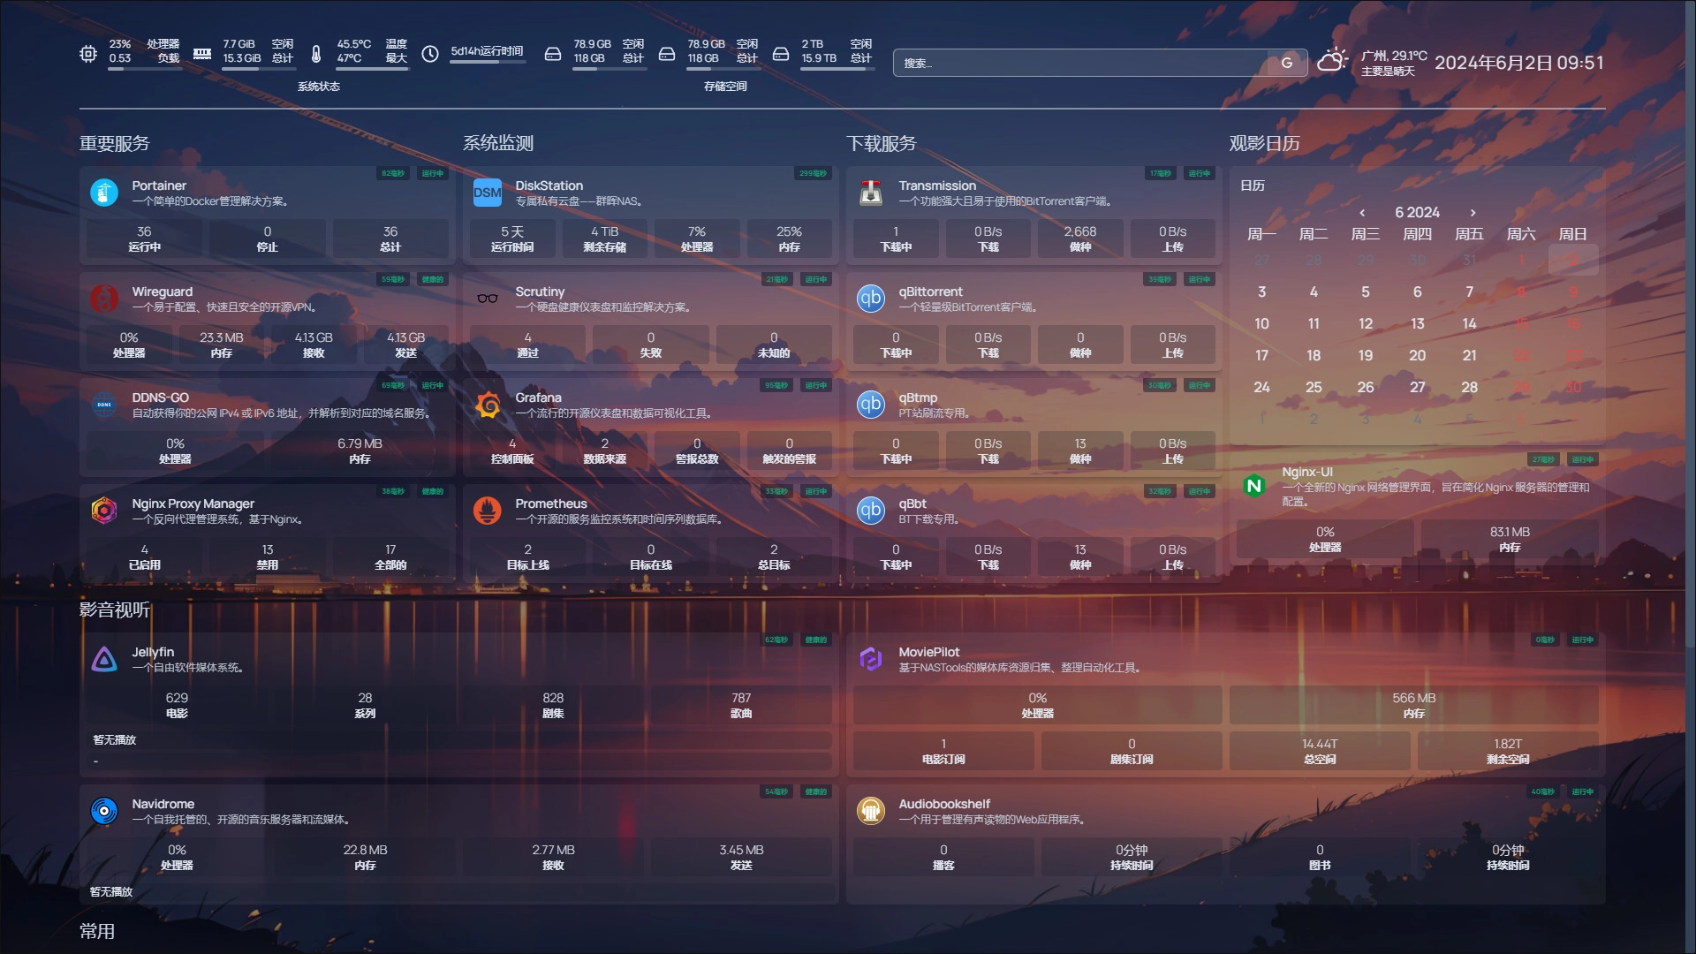Click the MoviePilot icon

[x=871, y=659]
